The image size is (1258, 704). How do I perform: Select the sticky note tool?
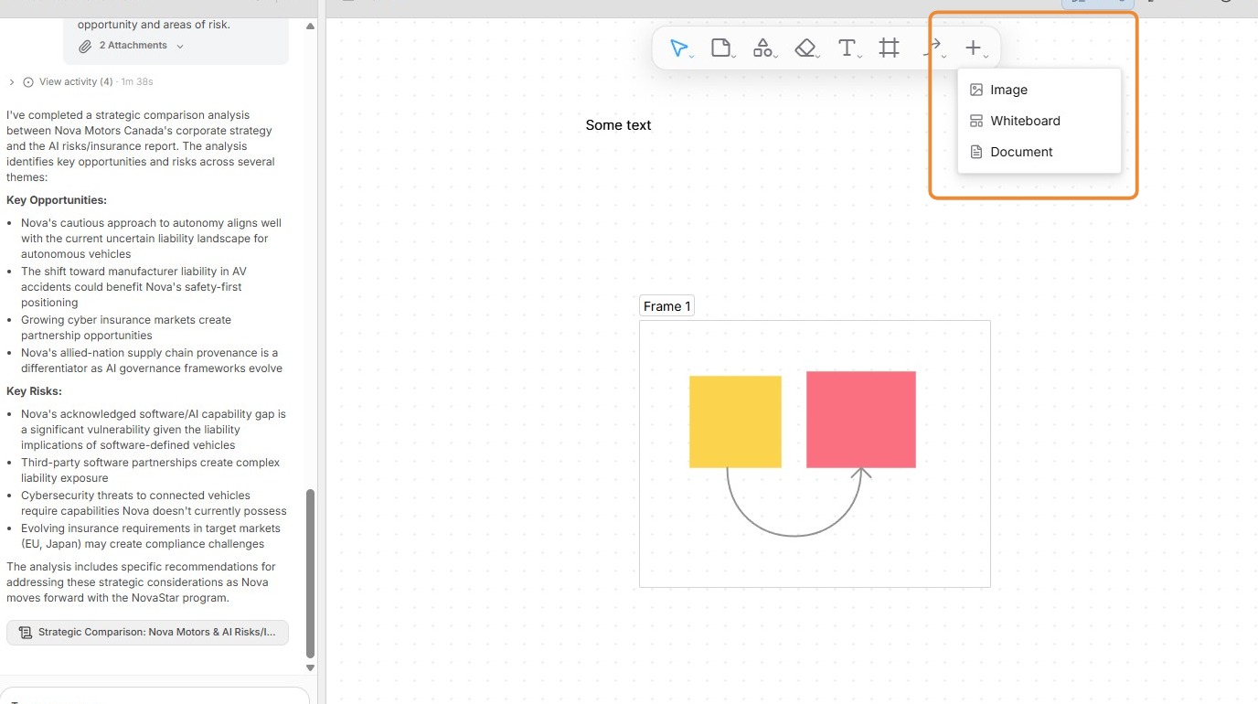pyautogui.click(x=721, y=48)
